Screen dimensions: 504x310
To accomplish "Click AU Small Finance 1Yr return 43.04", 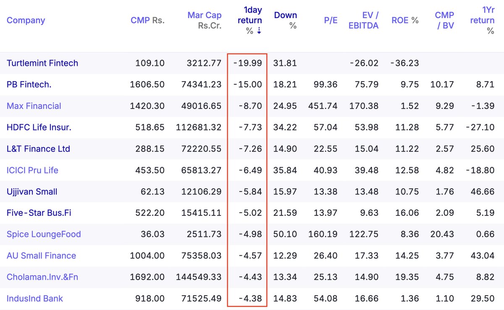I will point(483,256).
